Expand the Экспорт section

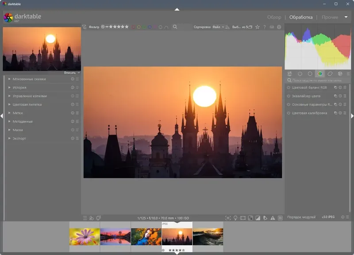click(19, 139)
